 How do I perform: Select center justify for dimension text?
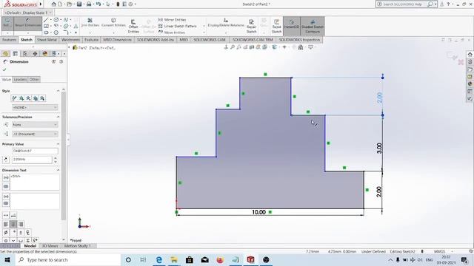point(13,224)
